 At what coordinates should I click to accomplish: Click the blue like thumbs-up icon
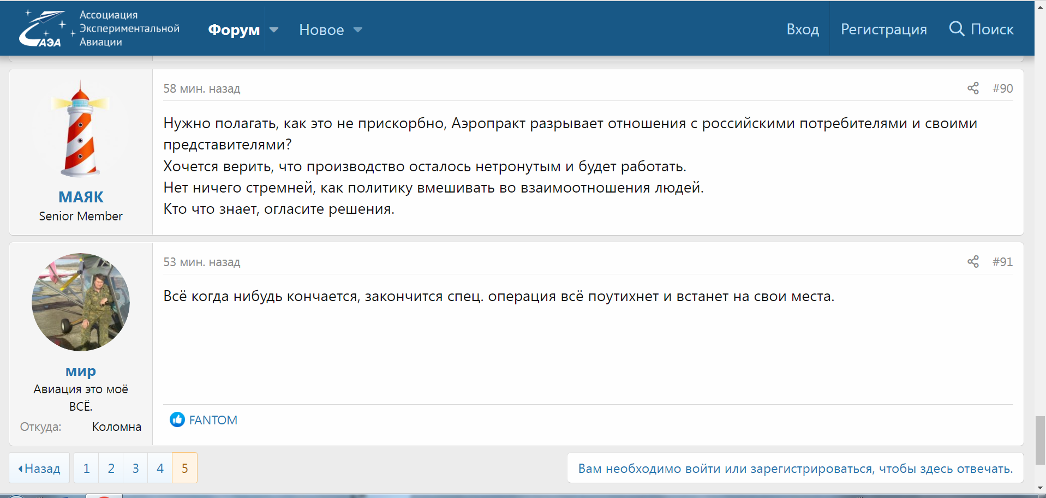pyautogui.click(x=177, y=419)
